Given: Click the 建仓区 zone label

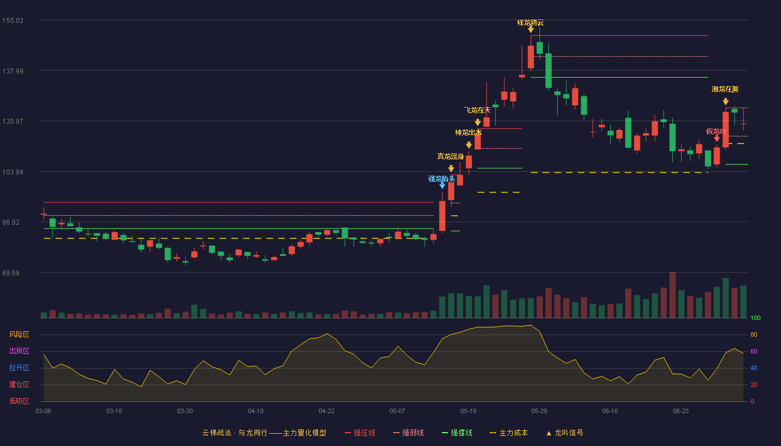Looking at the screenshot, I should 19,385.
